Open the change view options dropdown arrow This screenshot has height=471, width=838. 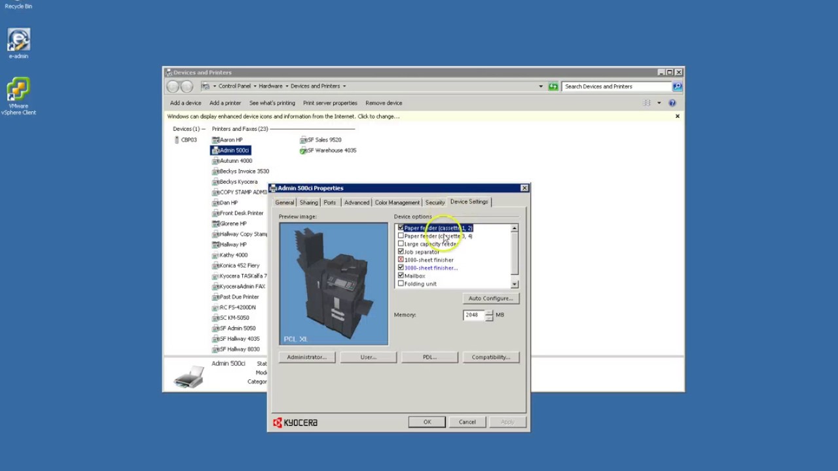point(659,103)
